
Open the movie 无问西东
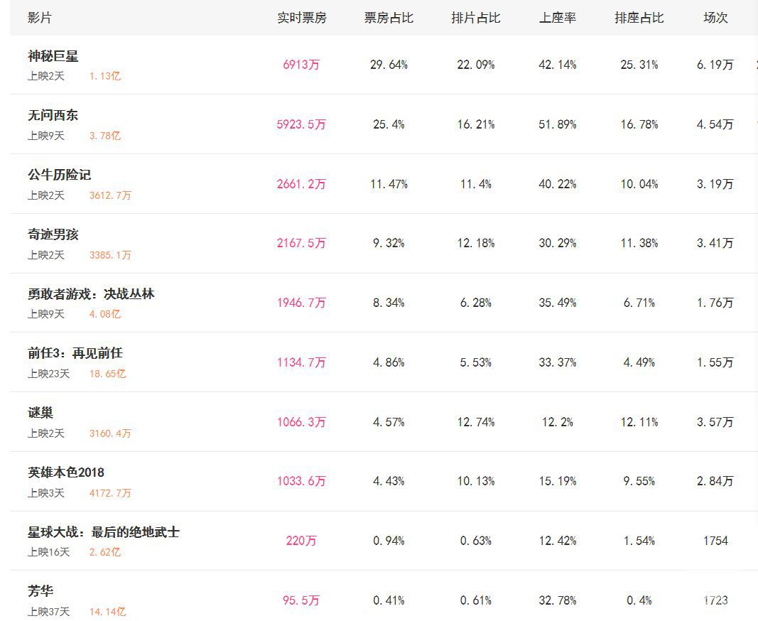(x=53, y=115)
